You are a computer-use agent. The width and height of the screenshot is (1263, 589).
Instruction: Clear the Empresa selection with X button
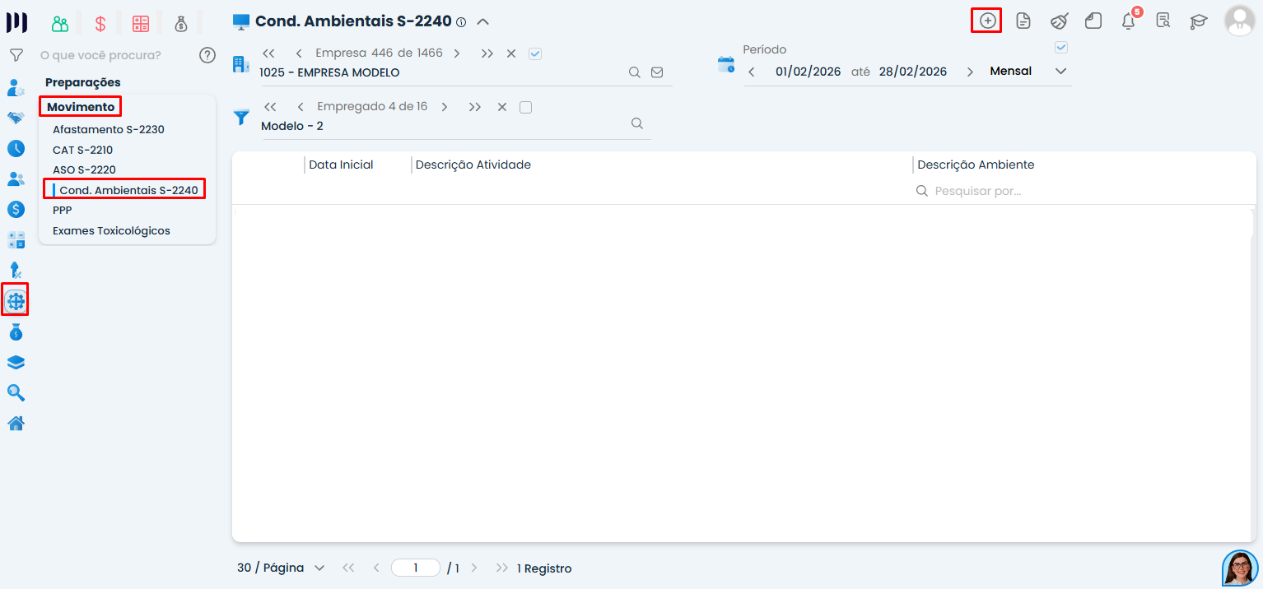511,53
